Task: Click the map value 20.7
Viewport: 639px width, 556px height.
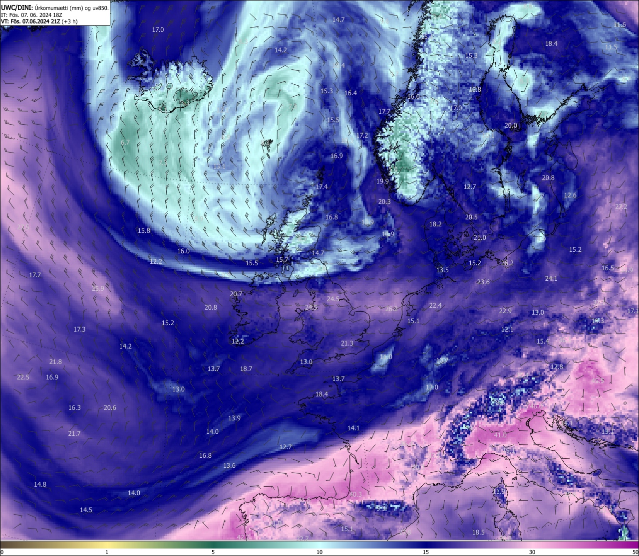Action: (236, 294)
